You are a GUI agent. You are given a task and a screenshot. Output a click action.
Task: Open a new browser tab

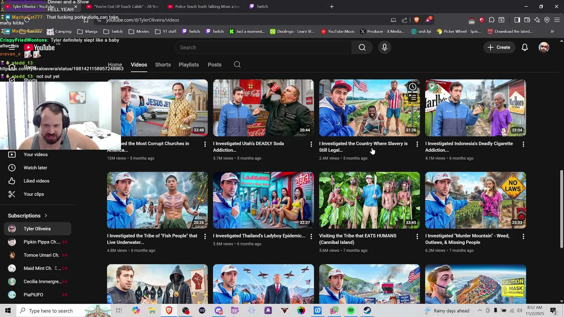click(332, 7)
